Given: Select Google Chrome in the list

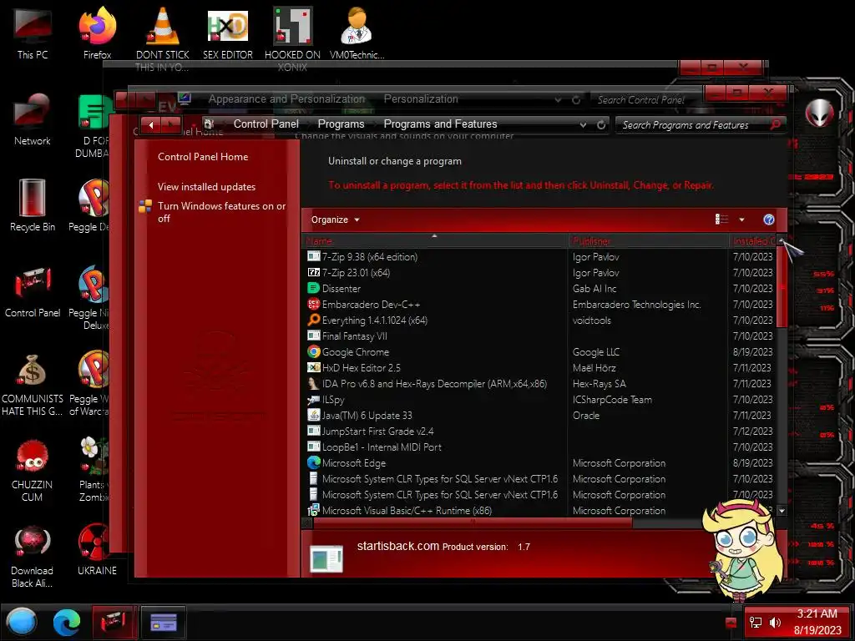Looking at the screenshot, I should 539,351.
